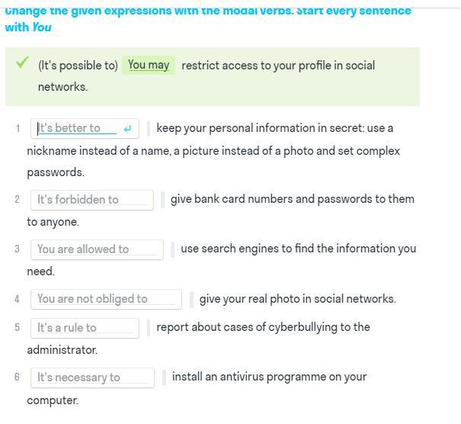This screenshot has width=461, height=424.
Task: Select the "You are allowed to" answer box
Action: click(x=96, y=249)
